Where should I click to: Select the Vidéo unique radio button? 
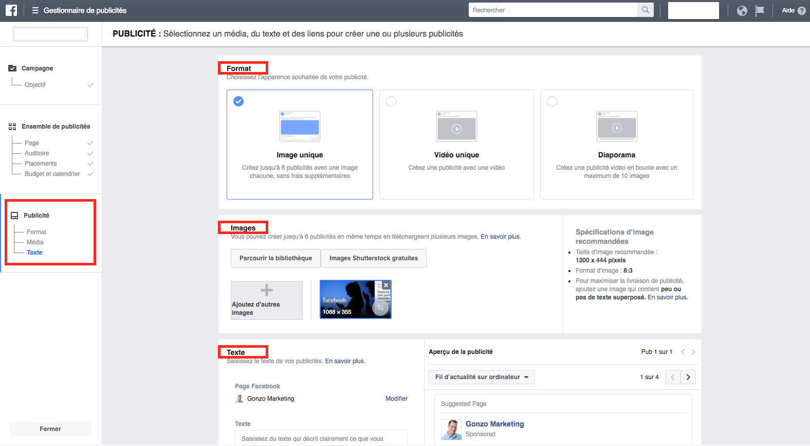pyautogui.click(x=391, y=101)
